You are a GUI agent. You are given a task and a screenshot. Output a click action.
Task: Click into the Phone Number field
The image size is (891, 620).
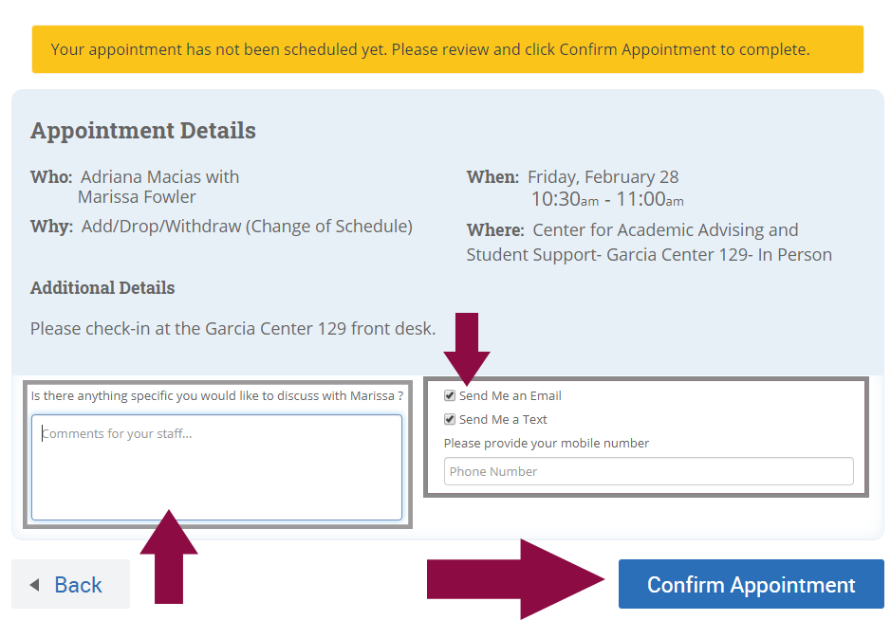pyautogui.click(x=648, y=471)
